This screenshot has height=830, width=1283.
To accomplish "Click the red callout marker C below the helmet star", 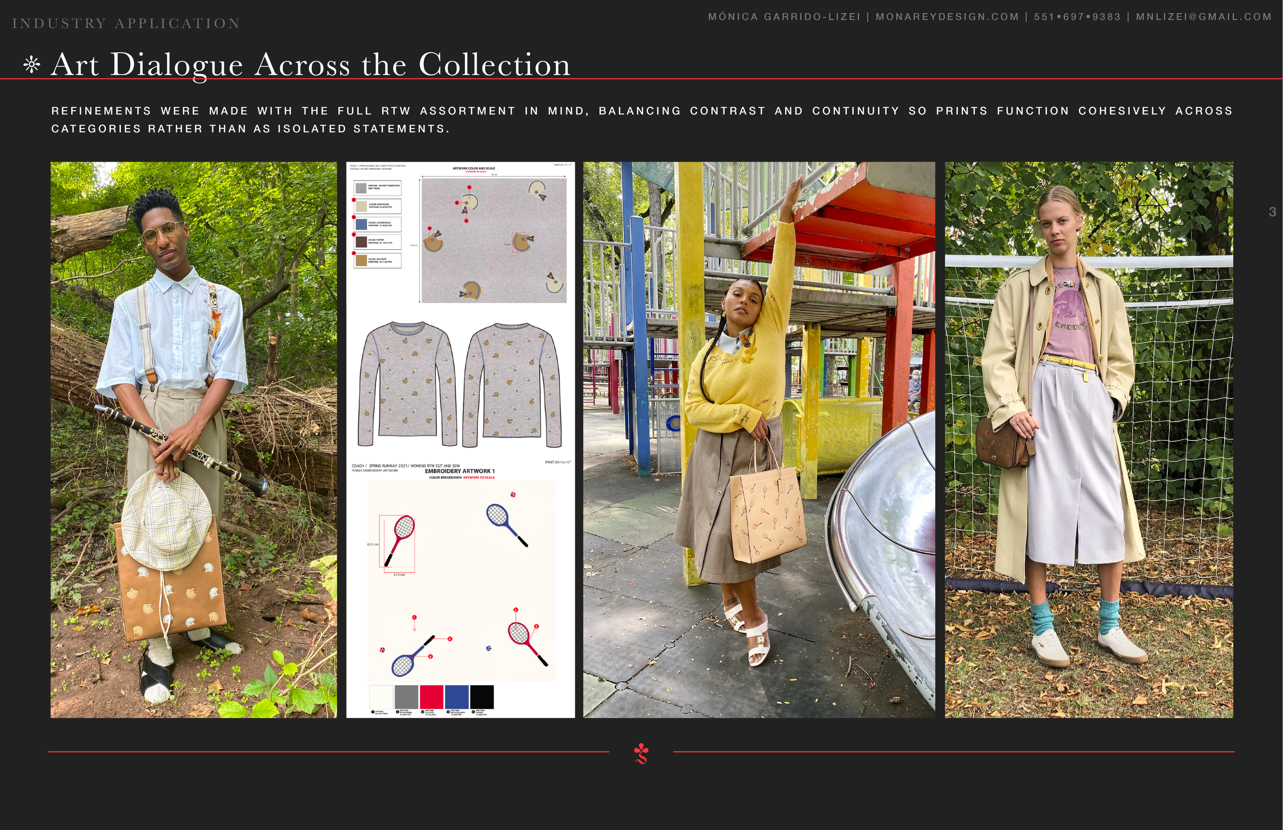I will click(x=467, y=221).
